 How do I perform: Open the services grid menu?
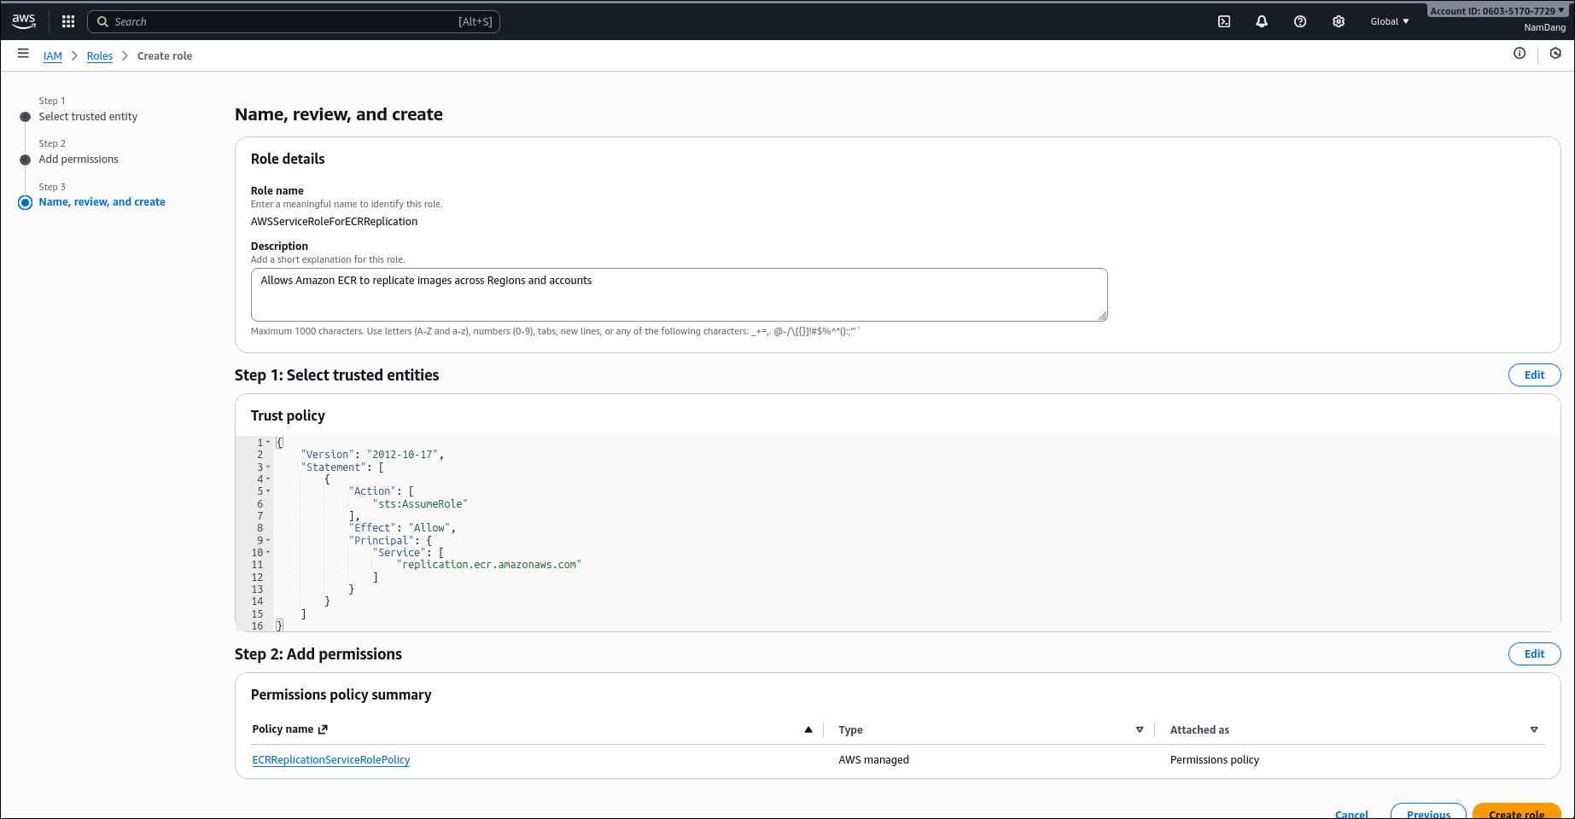click(x=68, y=21)
